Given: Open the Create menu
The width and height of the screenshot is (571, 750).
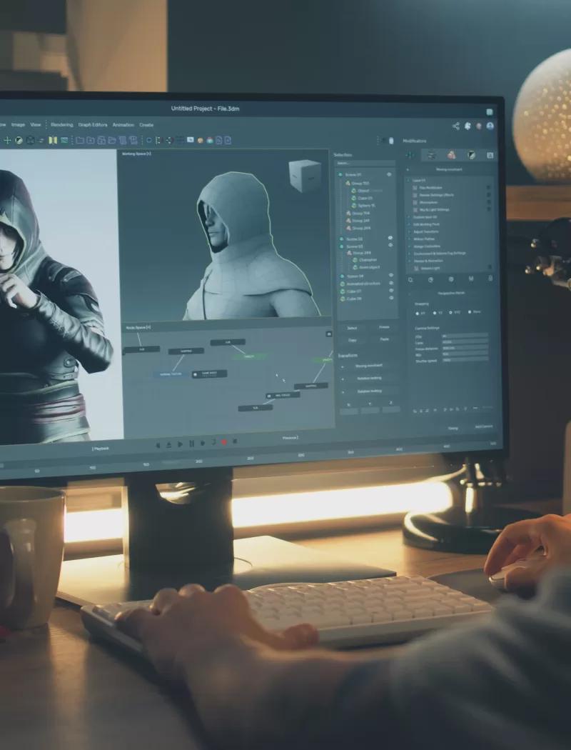Looking at the screenshot, I should 146,125.
